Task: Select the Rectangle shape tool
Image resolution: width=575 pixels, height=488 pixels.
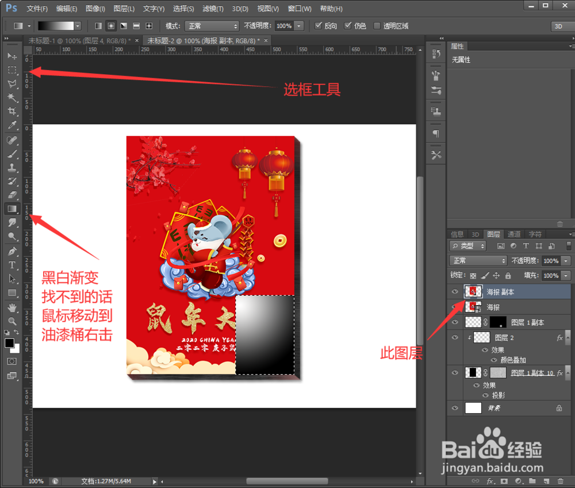Action: [x=12, y=293]
